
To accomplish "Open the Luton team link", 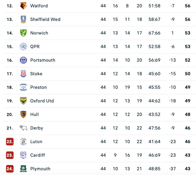I will click(36, 142).
